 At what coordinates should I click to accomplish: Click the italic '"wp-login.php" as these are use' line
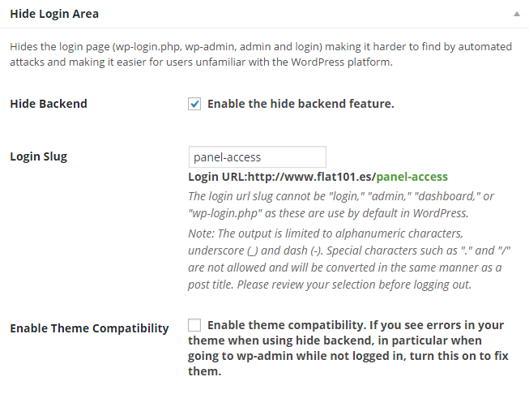point(328,212)
